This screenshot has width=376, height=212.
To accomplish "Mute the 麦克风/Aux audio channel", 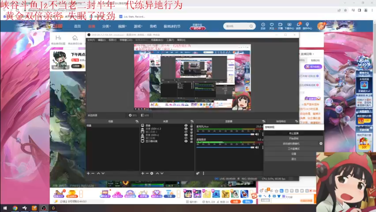I will tap(257, 134).
